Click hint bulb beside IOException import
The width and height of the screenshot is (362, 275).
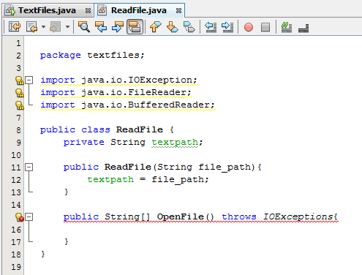point(19,80)
